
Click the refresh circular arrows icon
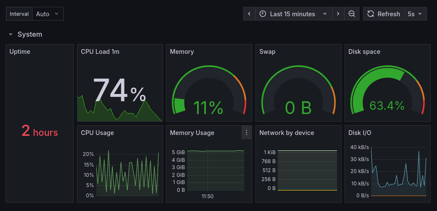click(x=371, y=14)
